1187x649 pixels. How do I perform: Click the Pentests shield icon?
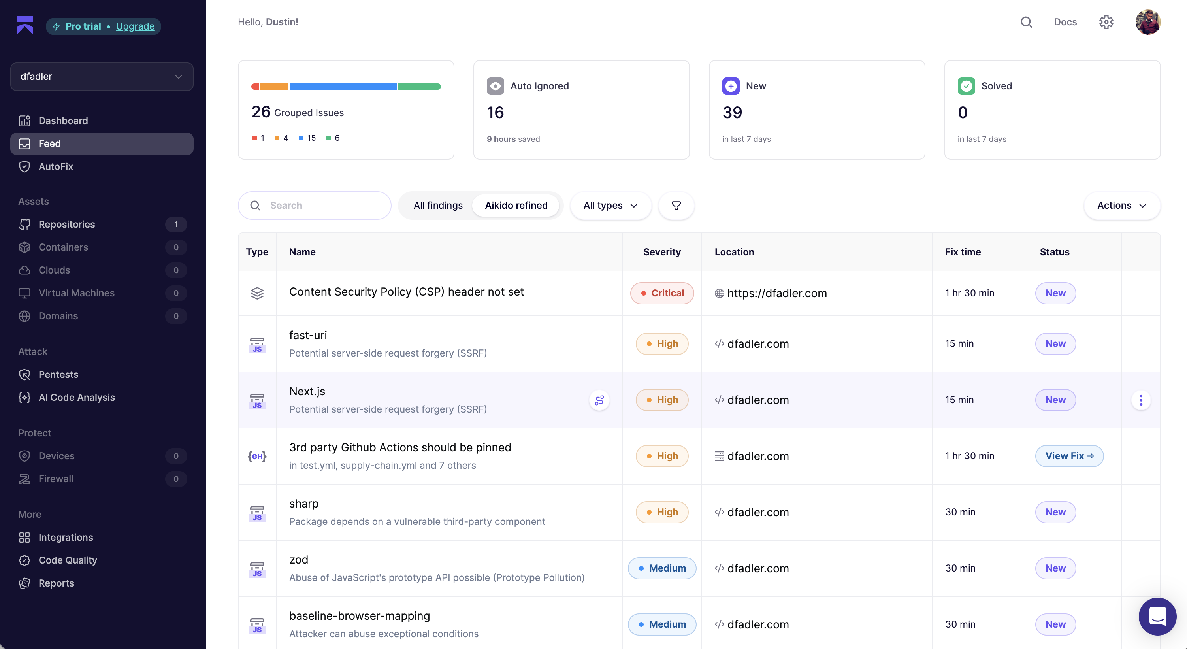pos(24,375)
